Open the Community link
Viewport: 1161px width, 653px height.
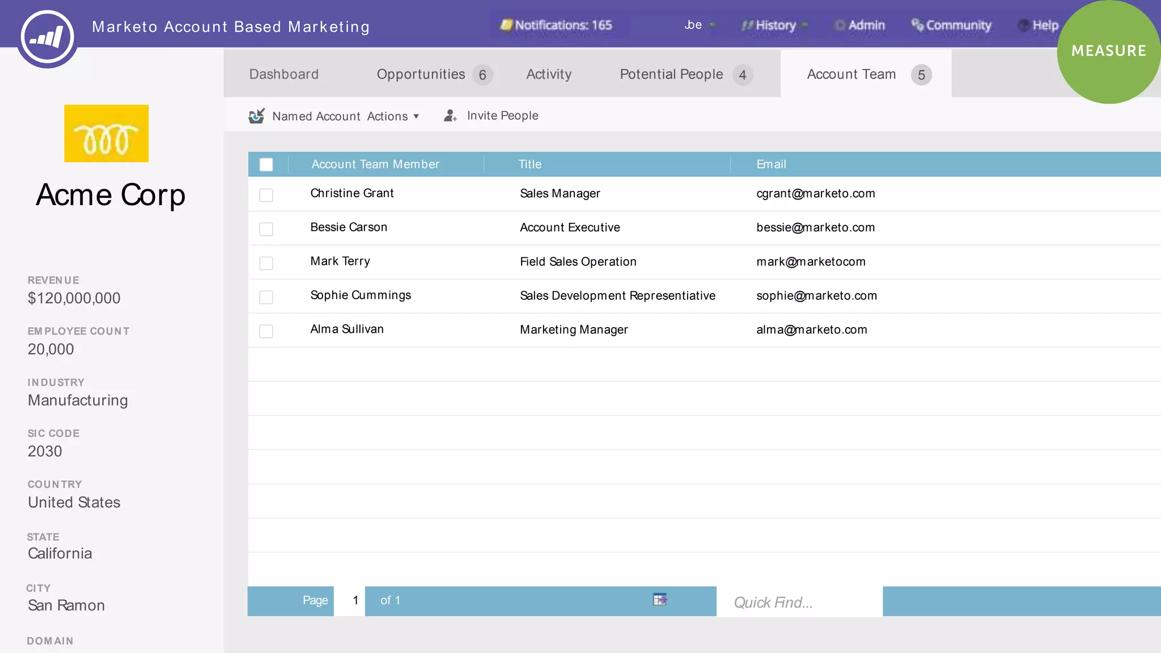959,25
